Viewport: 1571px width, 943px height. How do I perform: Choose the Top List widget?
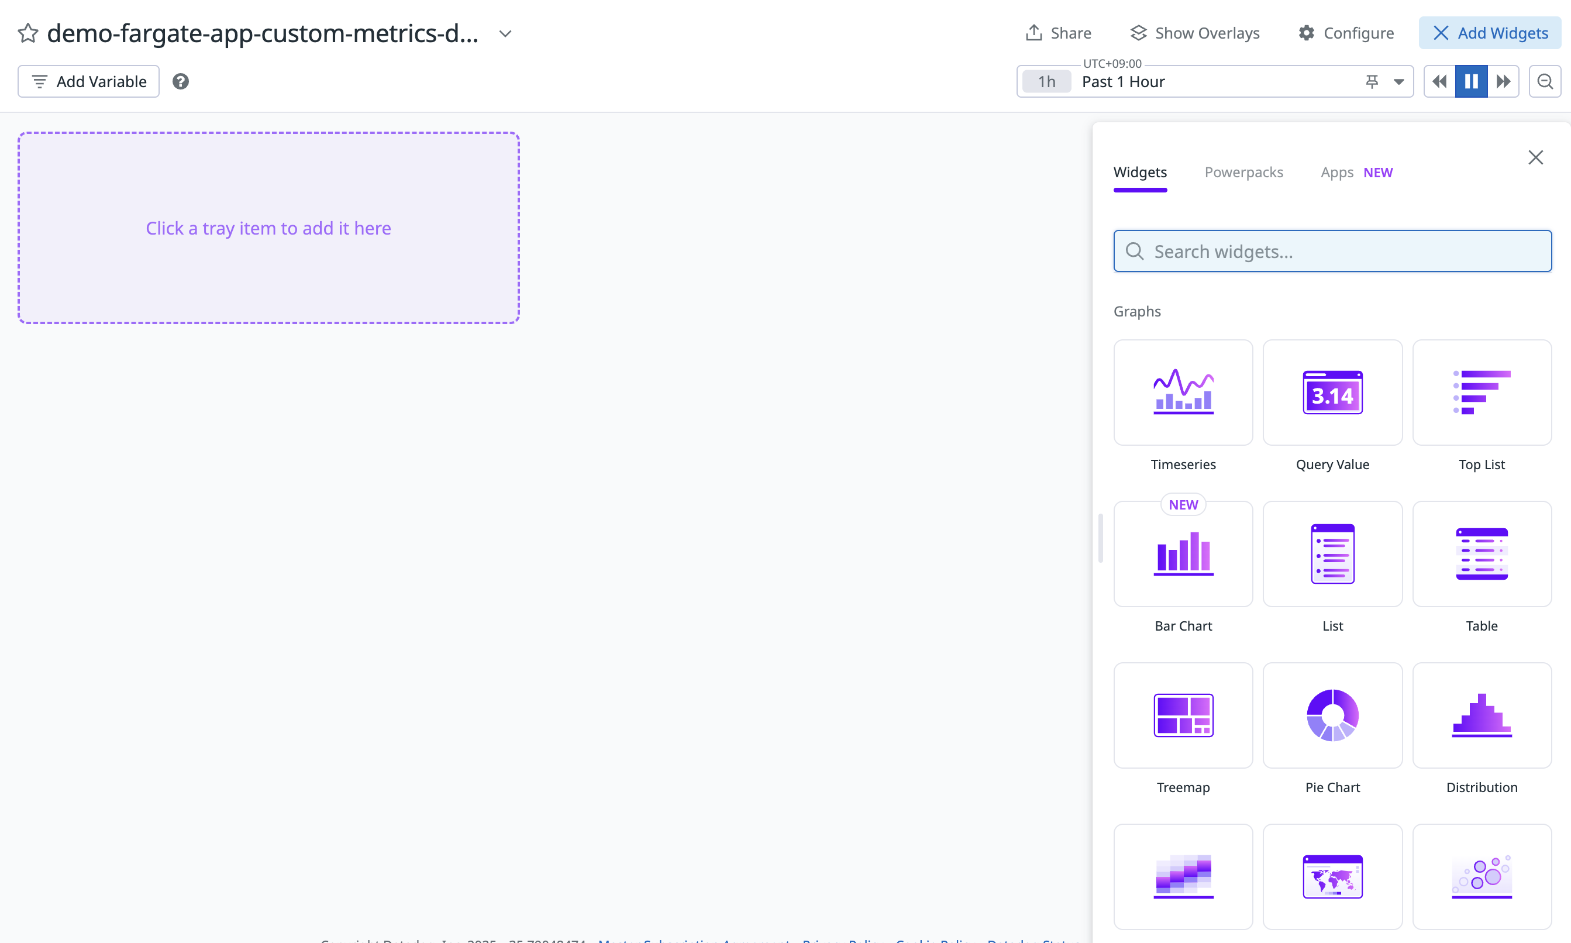(1482, 392)
